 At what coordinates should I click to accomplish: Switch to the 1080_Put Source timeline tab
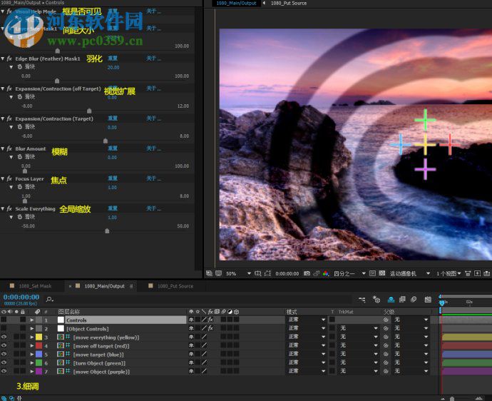coord(175,286)
